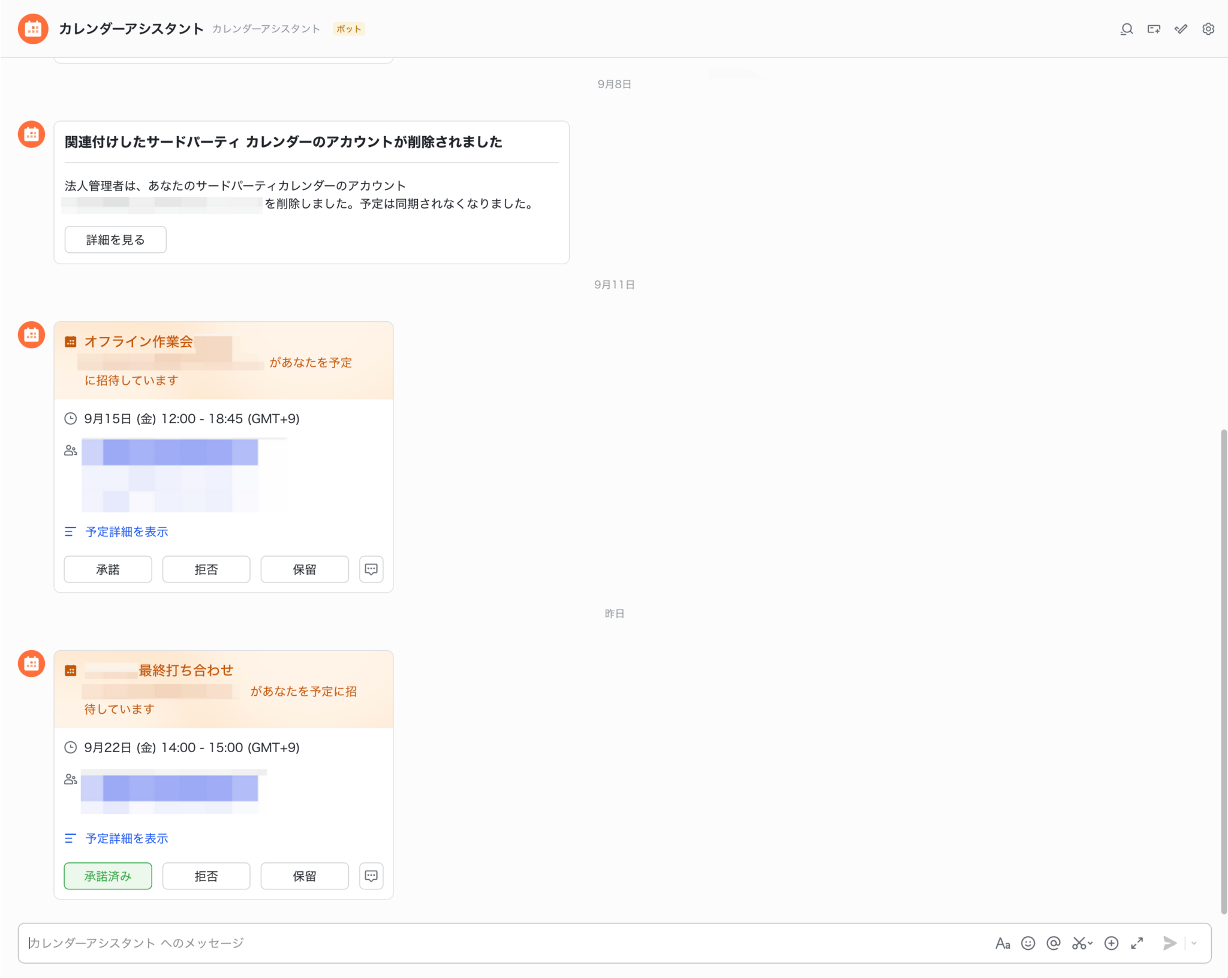Accept オフライン作業会 with the 承諾 button

pos(108,569)
